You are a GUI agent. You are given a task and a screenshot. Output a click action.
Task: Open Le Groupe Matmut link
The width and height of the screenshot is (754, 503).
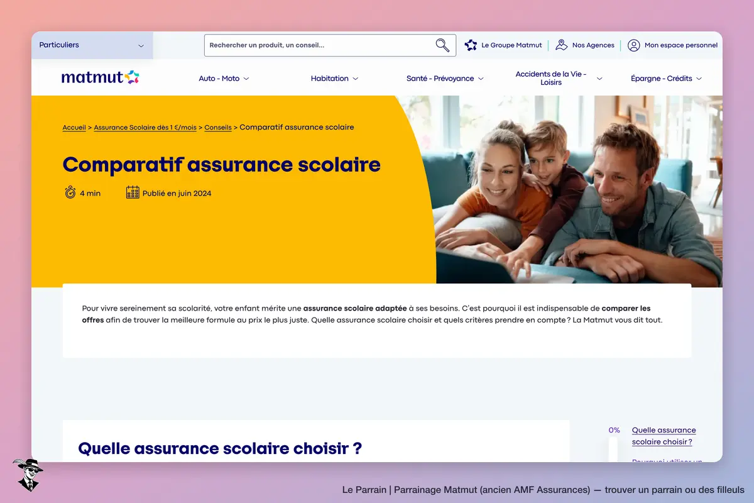pyautogui.click(x=511, y=45)
